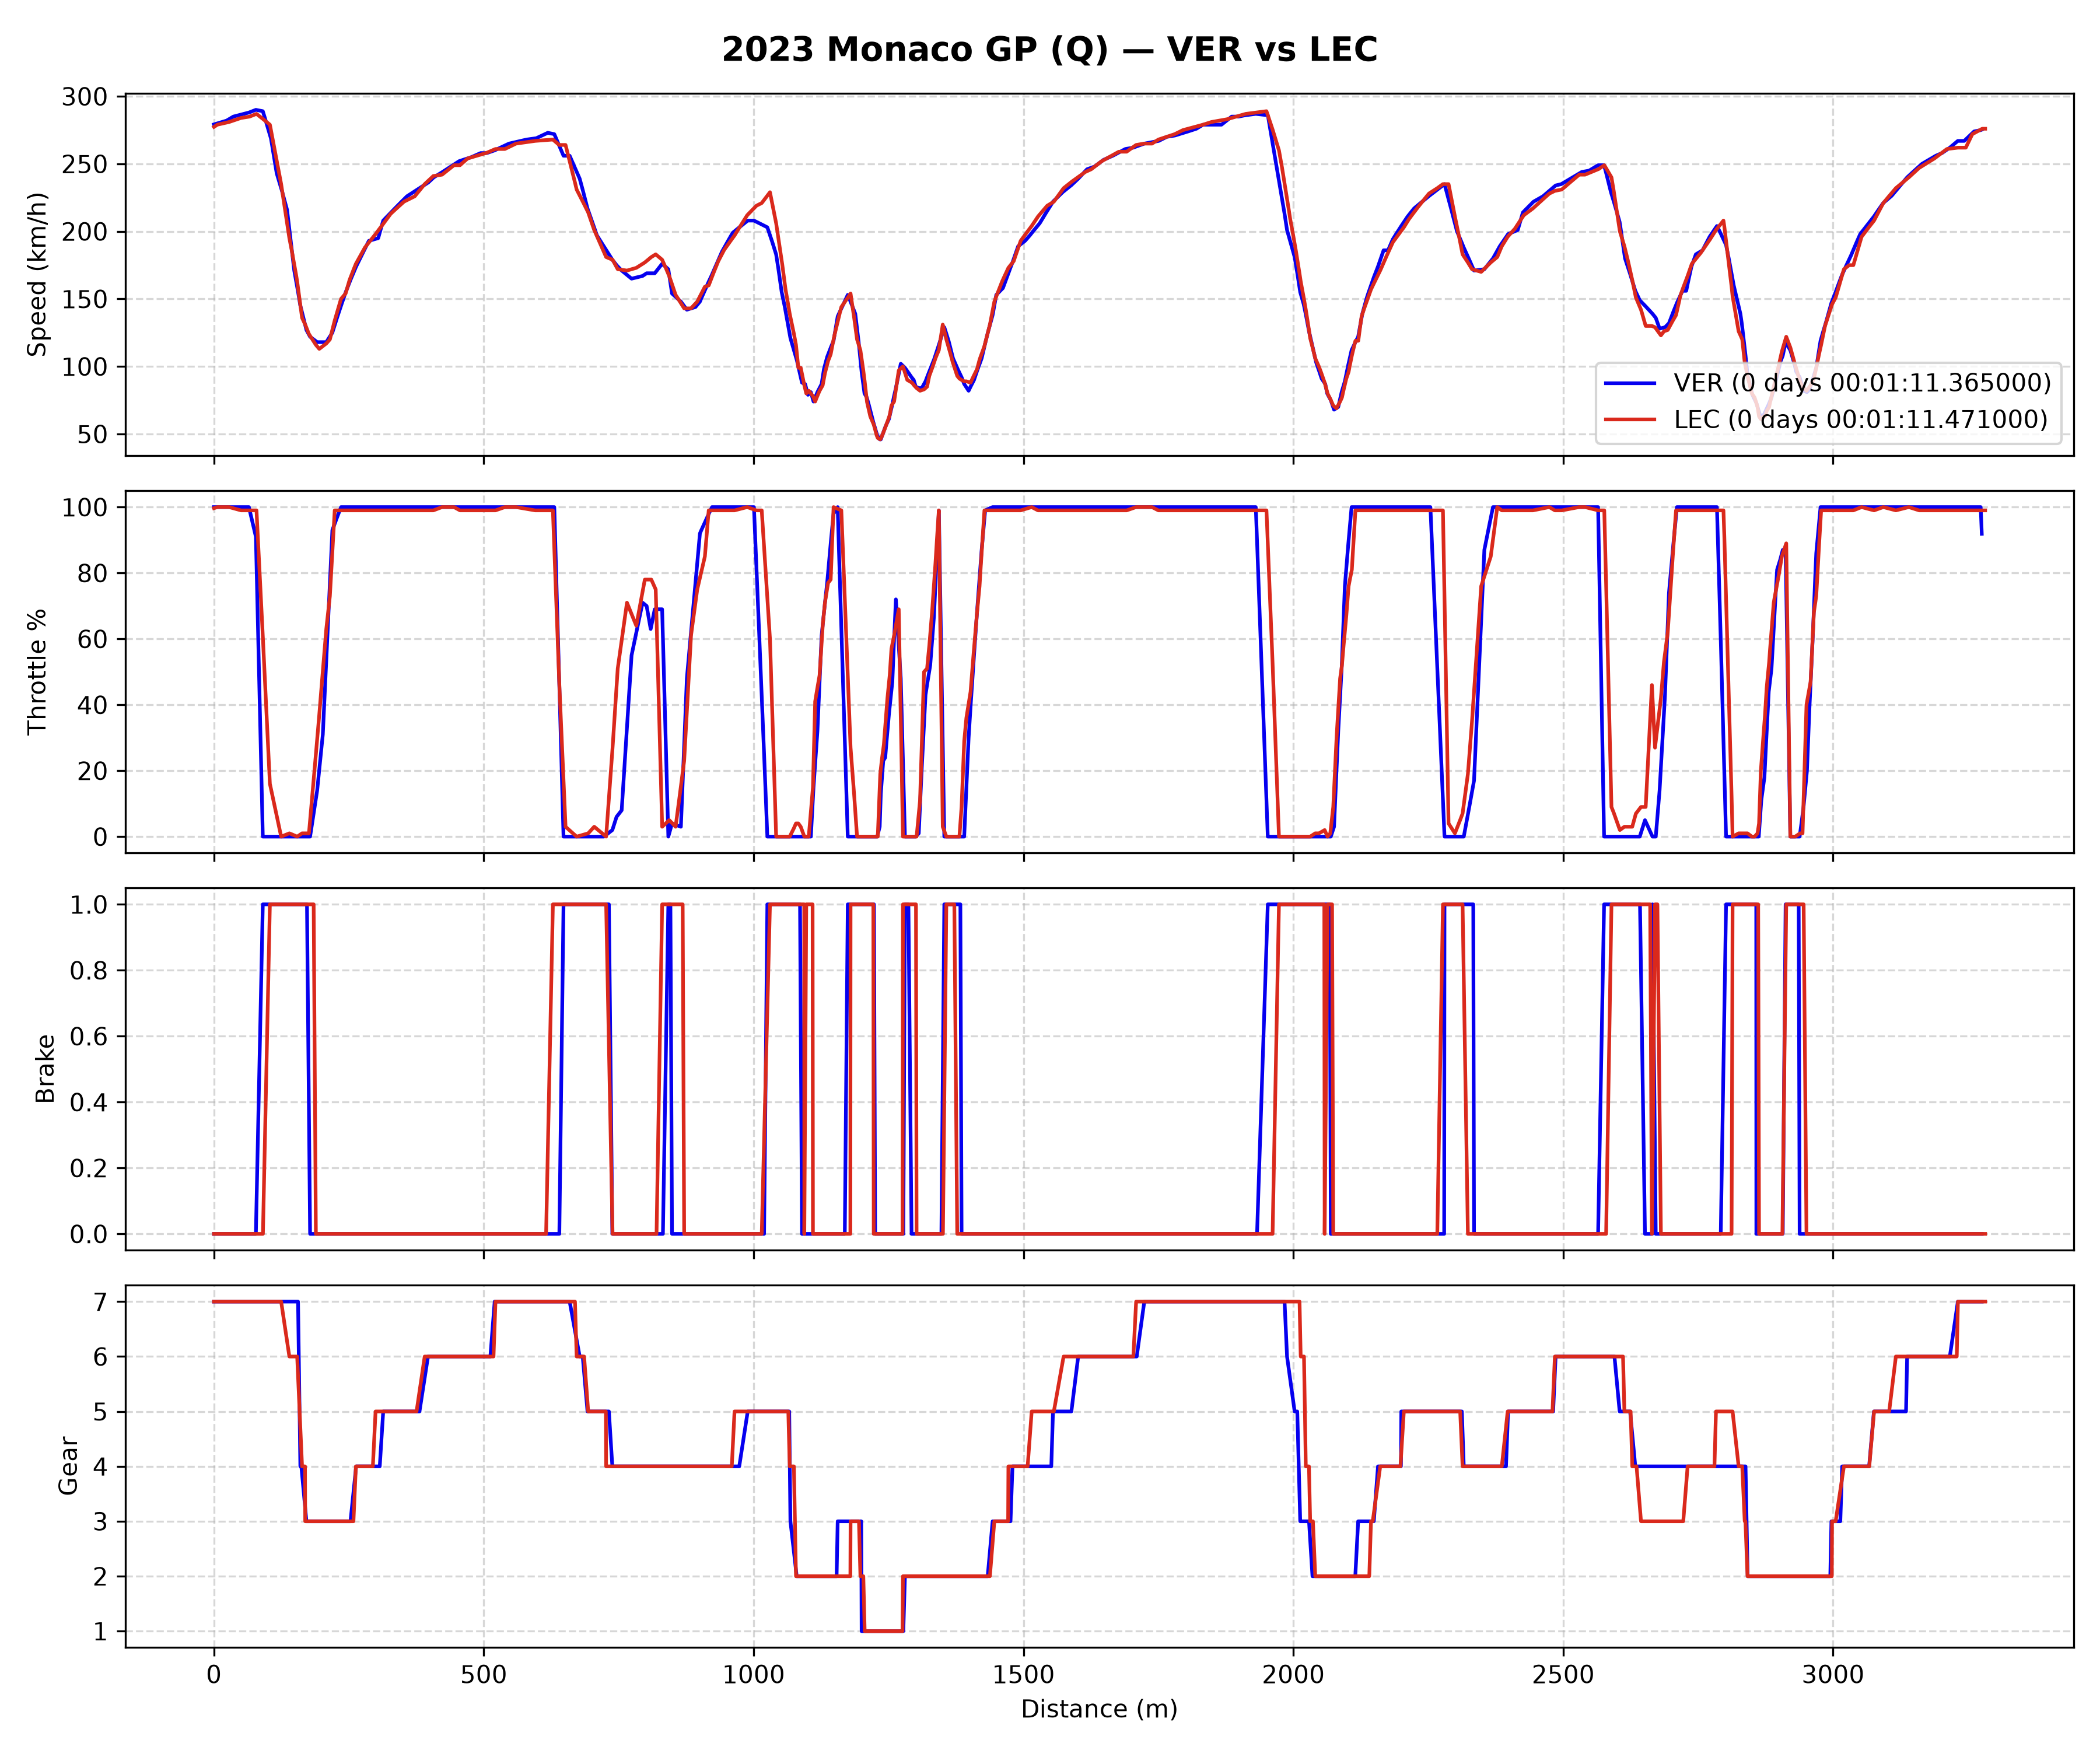
Task: Click the 0.4 tick on Brake axis
Action: point(89,1103)
